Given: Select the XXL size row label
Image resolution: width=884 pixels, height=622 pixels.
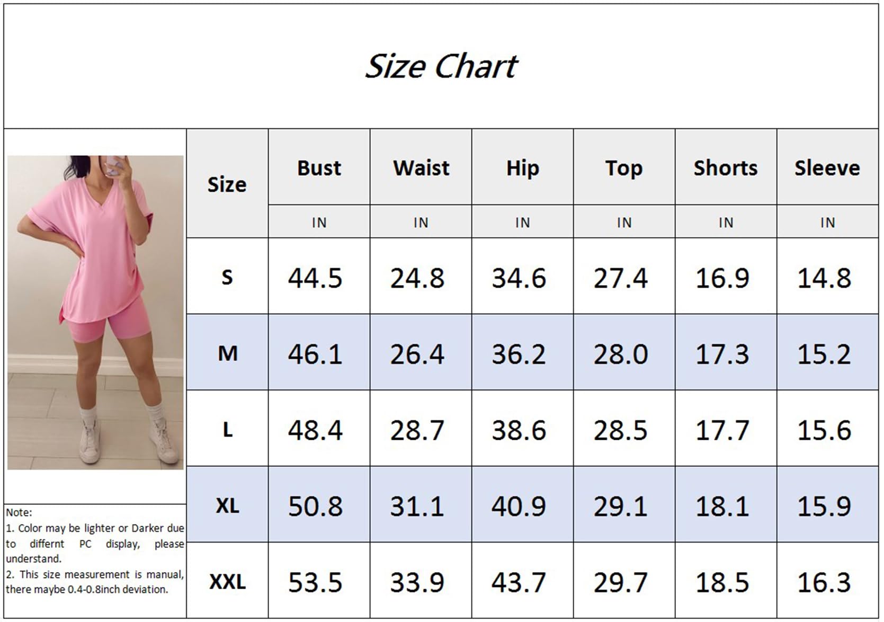Looking at the screenshot, I should tap(227, 582).
